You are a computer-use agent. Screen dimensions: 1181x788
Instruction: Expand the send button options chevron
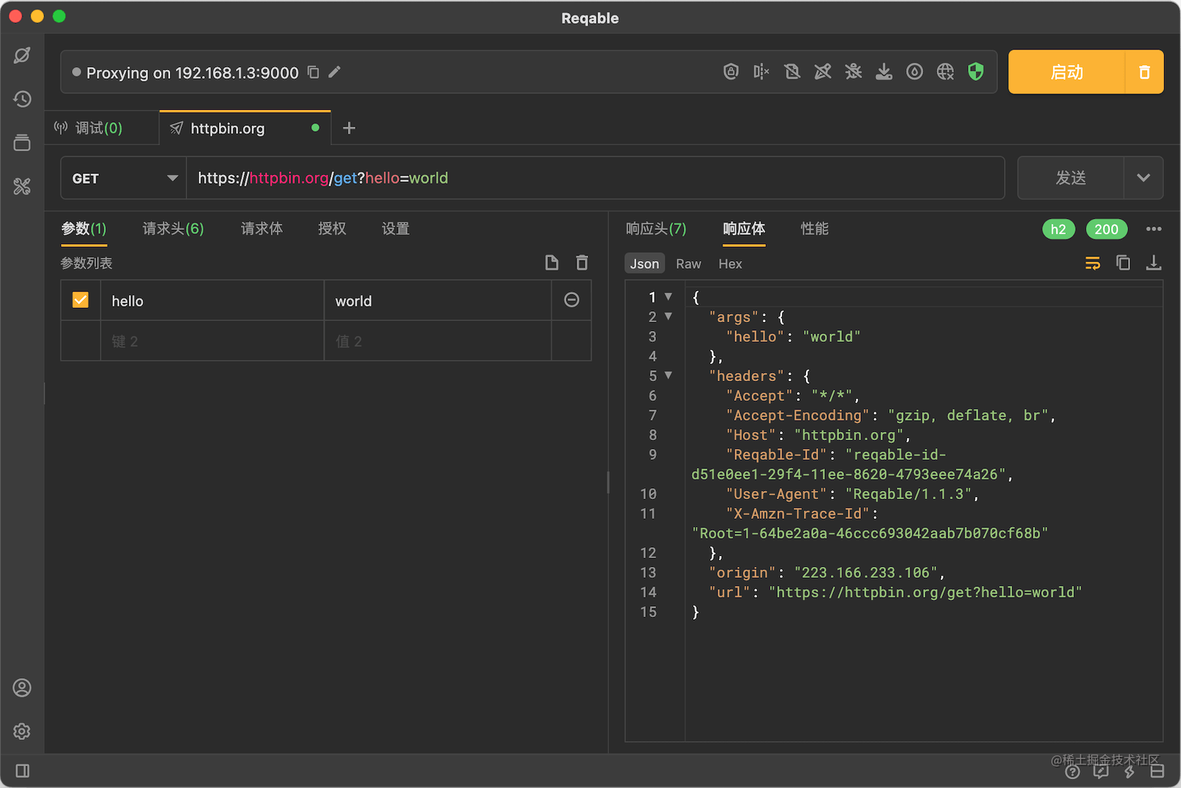click(x=1144, y=178)
